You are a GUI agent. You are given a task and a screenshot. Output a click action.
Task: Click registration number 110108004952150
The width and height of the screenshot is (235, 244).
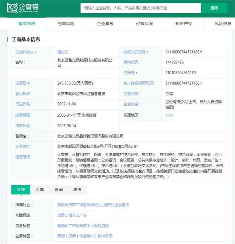pos(181,73)
